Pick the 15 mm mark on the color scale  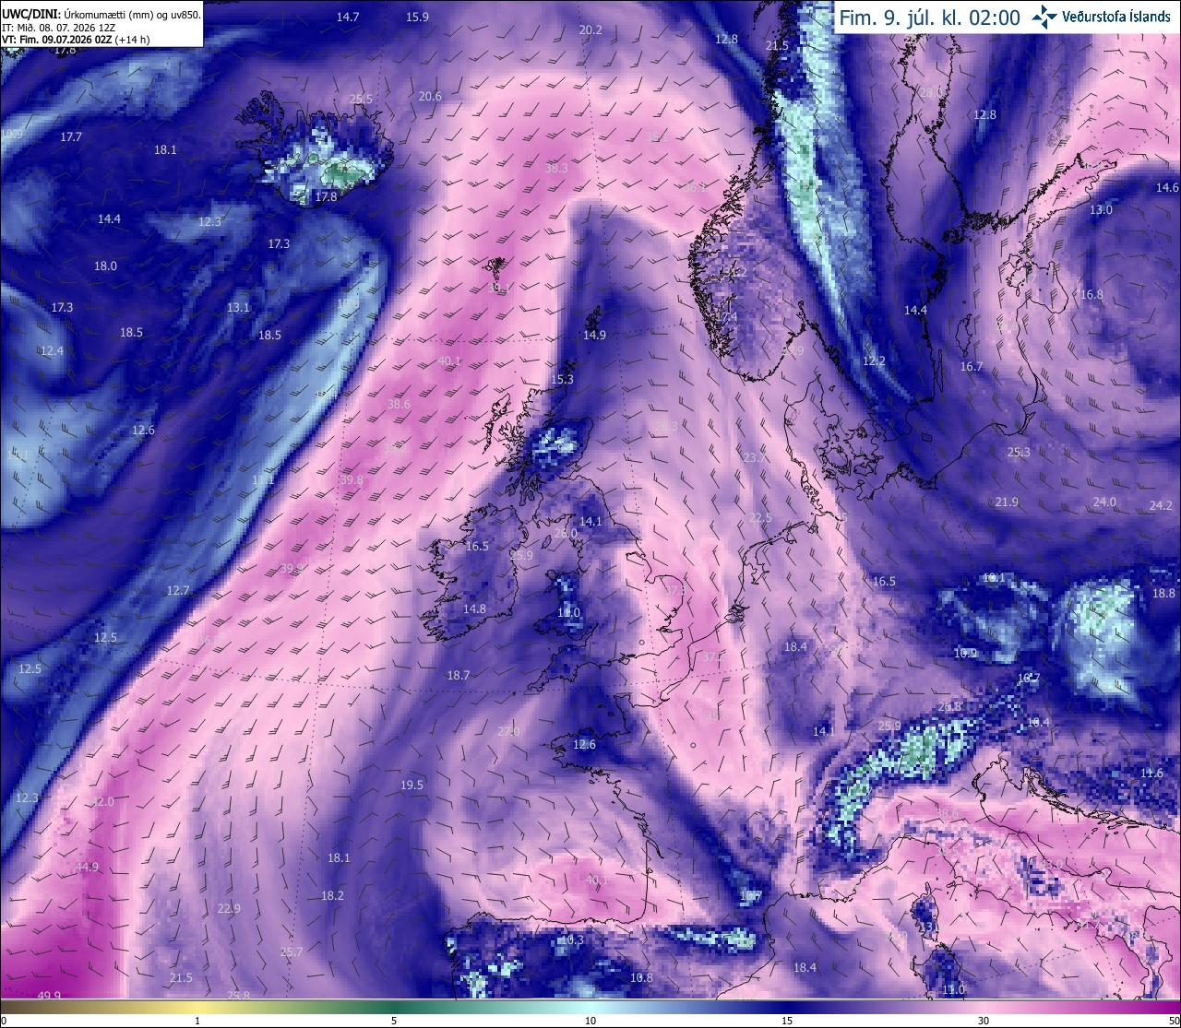(x=787, y=1021)
